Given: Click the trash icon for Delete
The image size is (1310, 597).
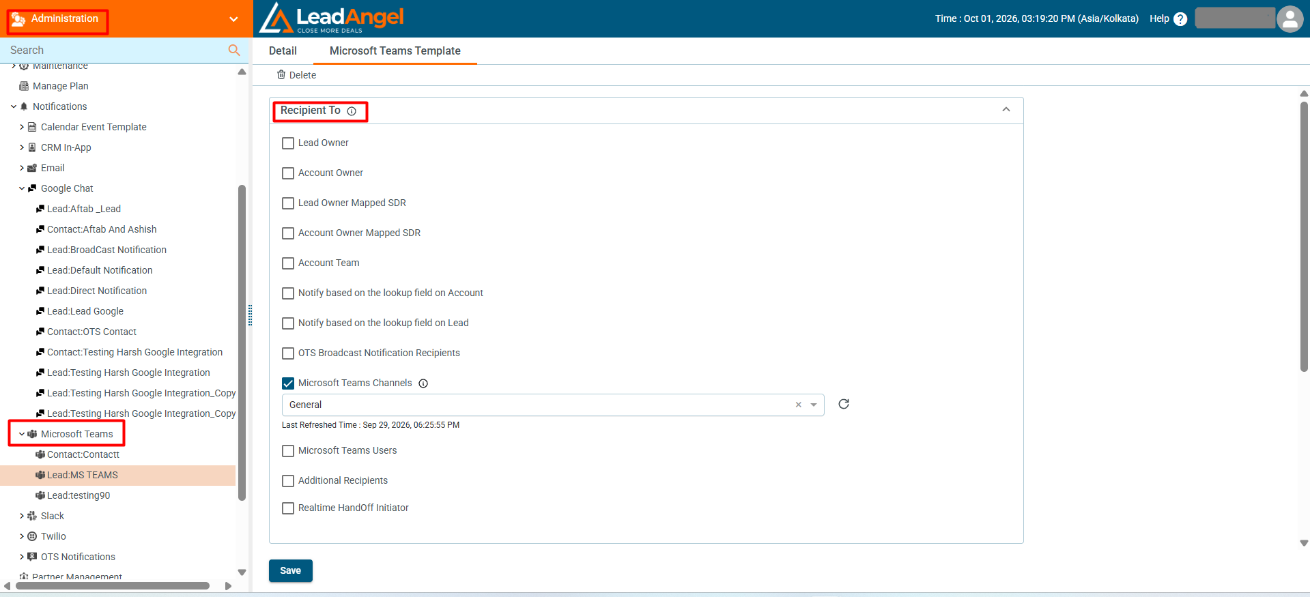Looking at the screenshot, I should pos(281,74).
